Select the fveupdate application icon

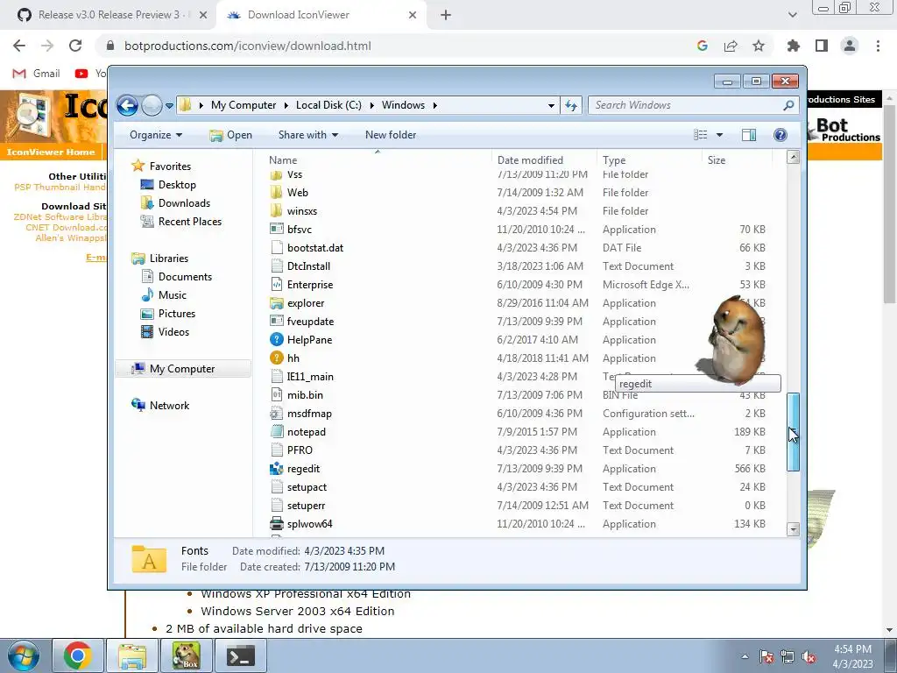tap(276, 322)
